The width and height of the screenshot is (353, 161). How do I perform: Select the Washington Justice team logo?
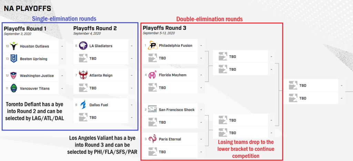pyautogui.click(x=14, y=76)
